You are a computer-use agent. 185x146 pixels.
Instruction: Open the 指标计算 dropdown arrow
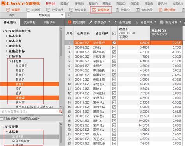click(x=180, y=22)
